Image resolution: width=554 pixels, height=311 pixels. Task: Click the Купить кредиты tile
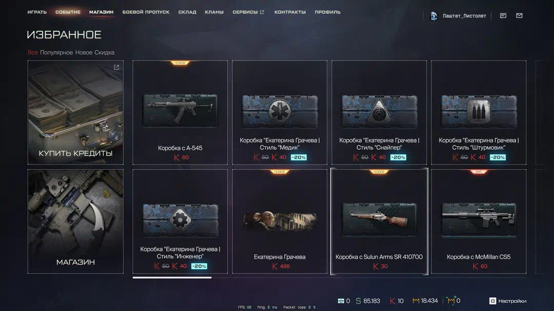pos(75,113)
